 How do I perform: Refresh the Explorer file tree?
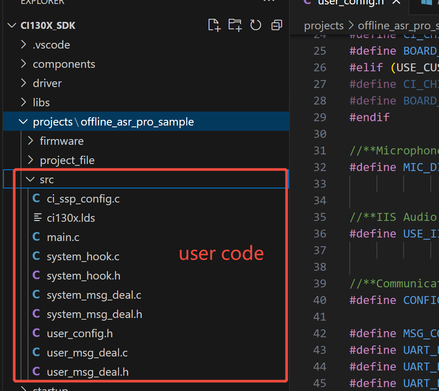point(255,25)
